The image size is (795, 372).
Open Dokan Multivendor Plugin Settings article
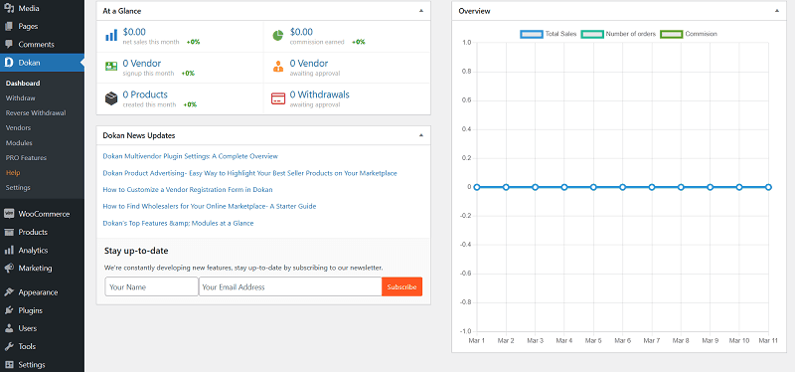point(190,156)
